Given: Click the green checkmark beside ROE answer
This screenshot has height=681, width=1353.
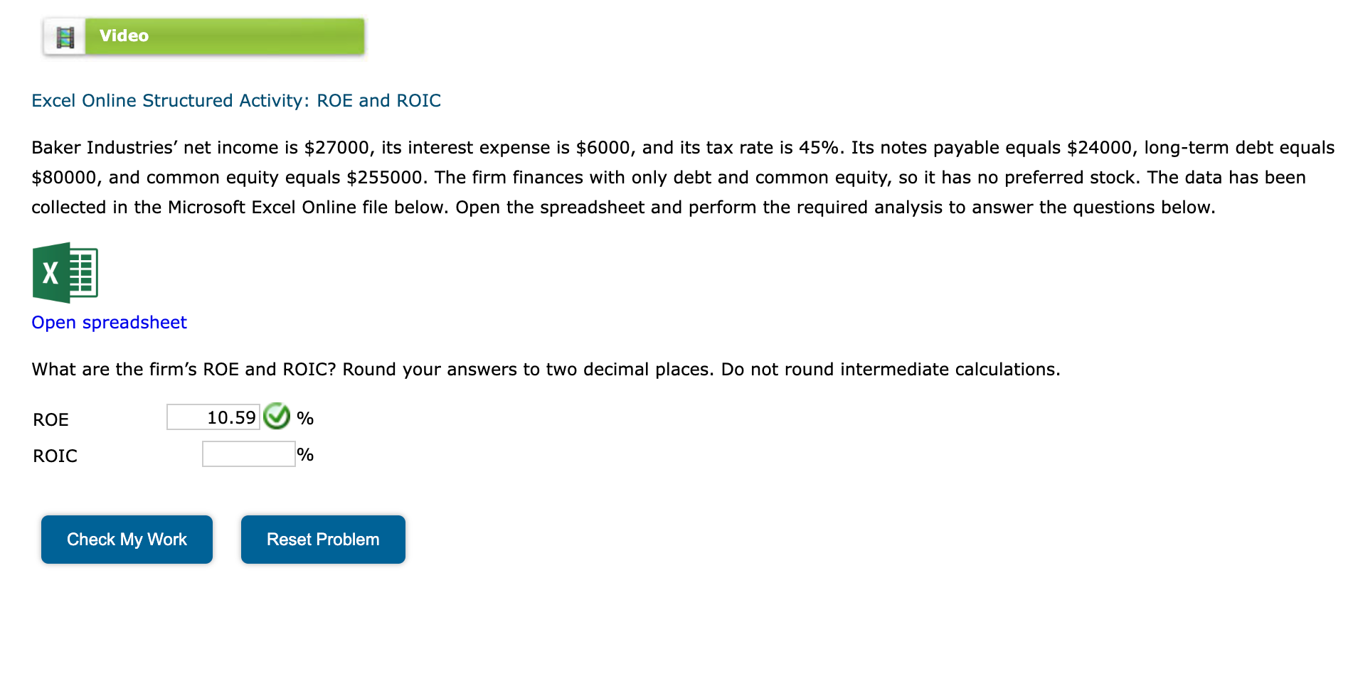Looking at the screenshot, I should click(277, 417).
